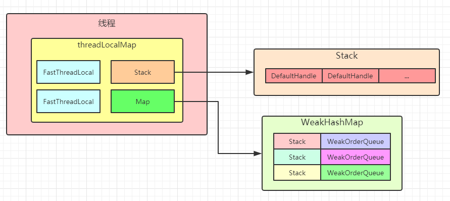Select the threadLocalMap title label
Screen dimensions: 450x201
(x=107, y=45)
